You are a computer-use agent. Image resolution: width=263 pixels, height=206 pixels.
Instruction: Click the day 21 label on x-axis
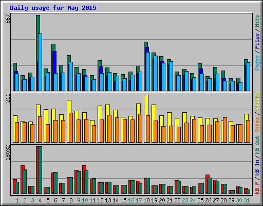170,200
